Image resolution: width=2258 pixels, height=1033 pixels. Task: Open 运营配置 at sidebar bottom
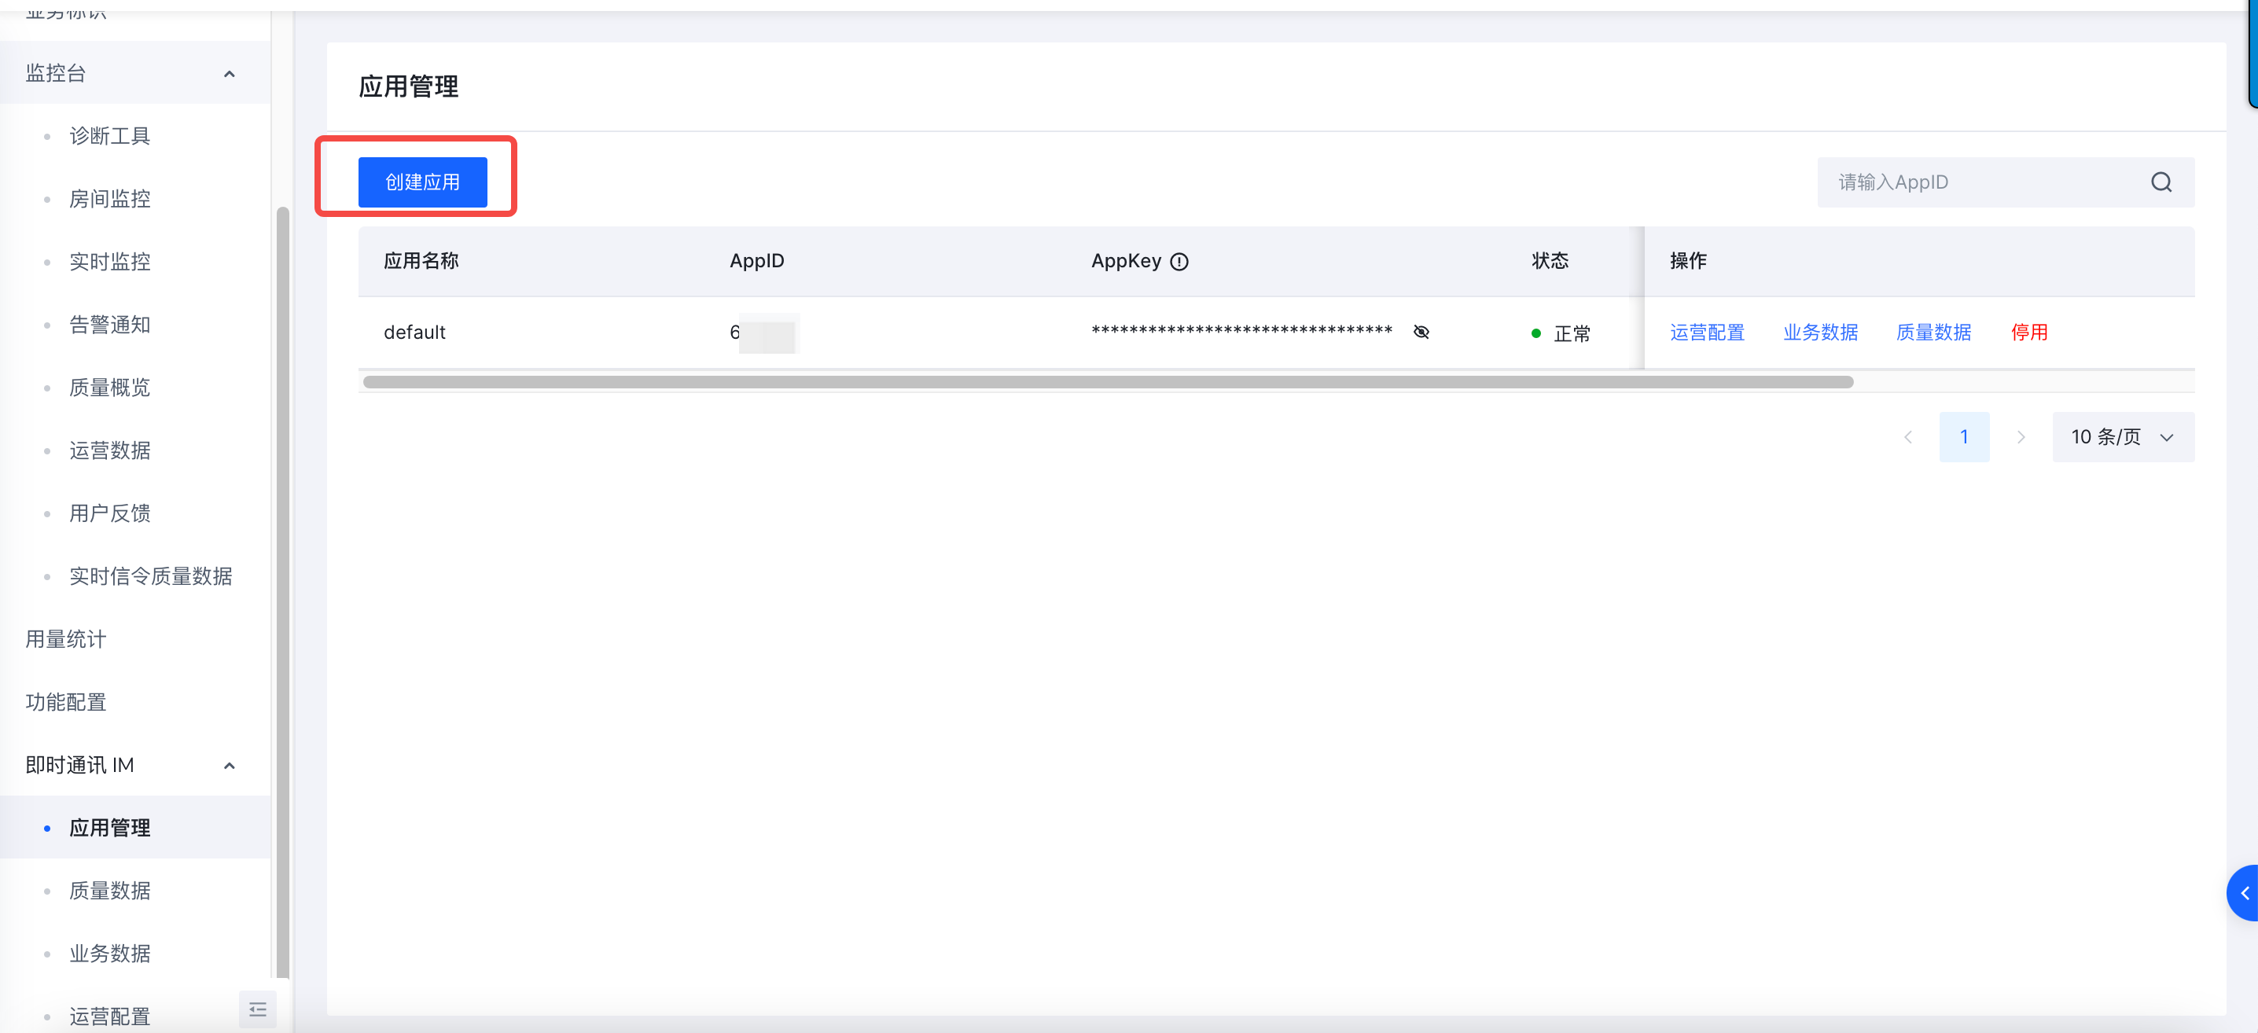point(110,1017)
